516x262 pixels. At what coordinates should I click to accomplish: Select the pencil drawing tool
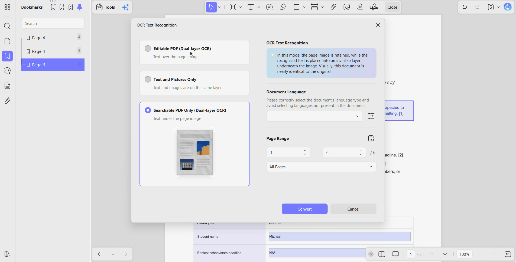pos(283,7)
